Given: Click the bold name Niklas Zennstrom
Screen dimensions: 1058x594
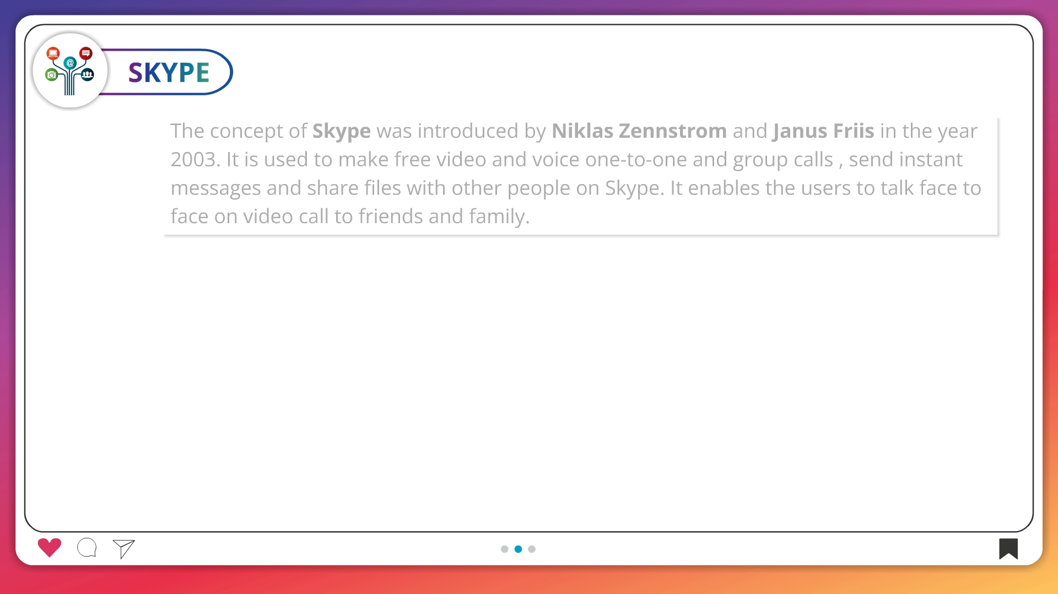Looking at the screenshot, I should pos(639,131).
